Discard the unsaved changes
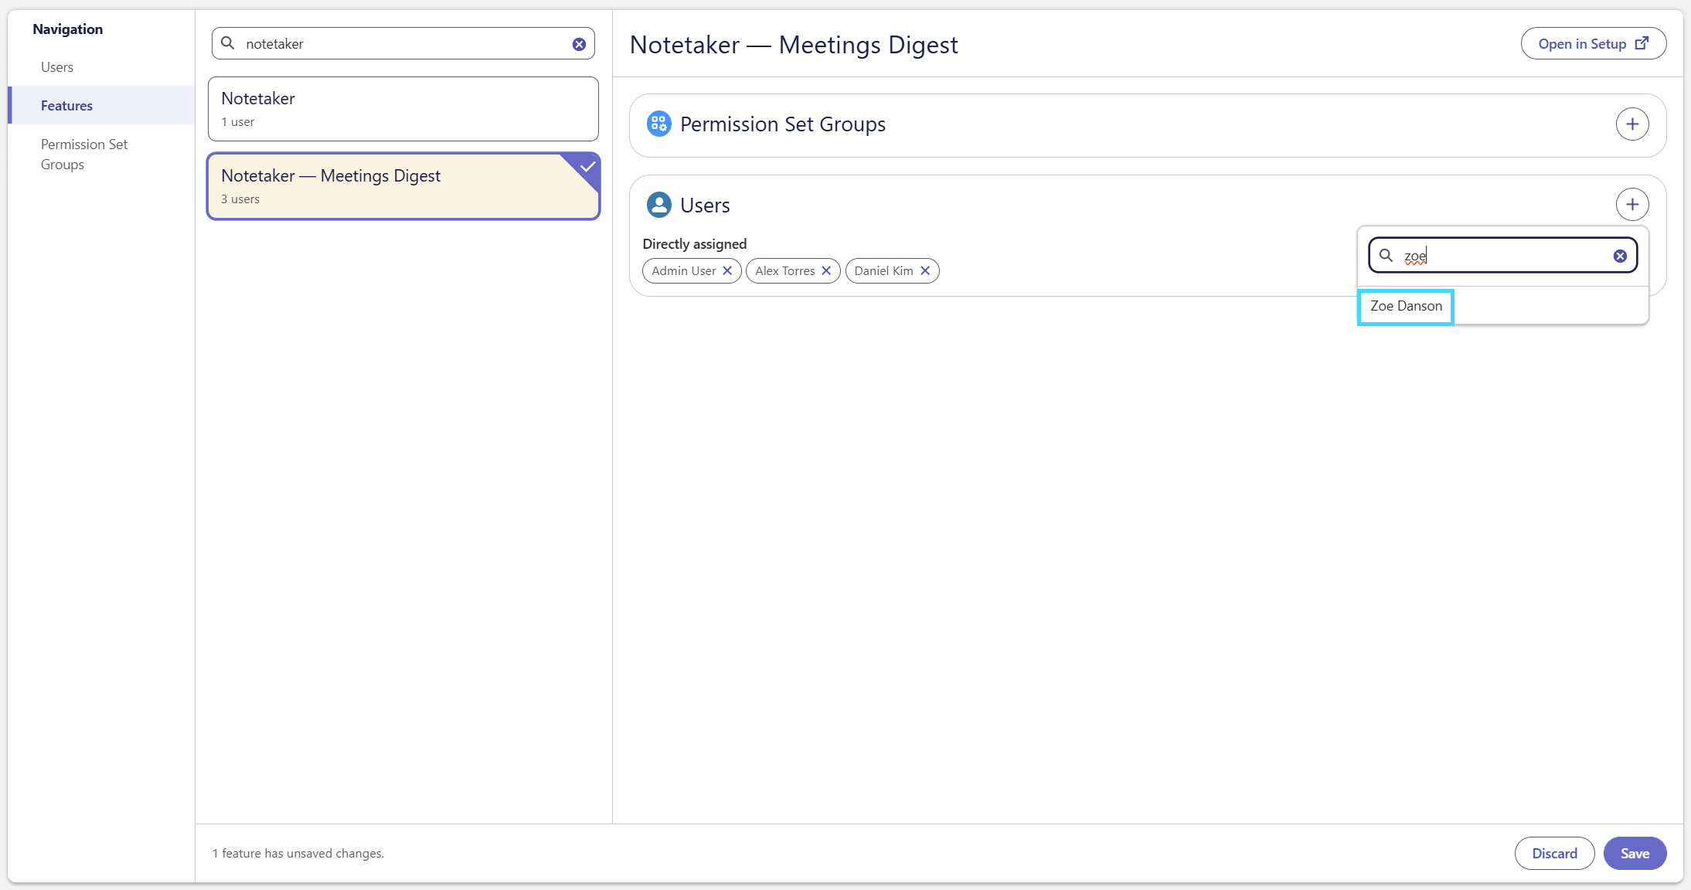 [1554, 854]
